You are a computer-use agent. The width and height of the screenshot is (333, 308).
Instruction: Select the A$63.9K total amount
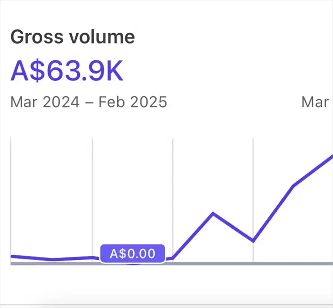tap(67, 71)
